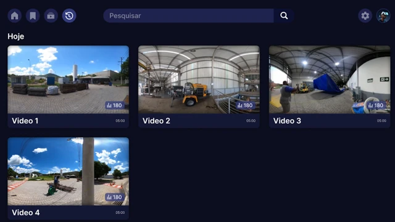Click the magnifier search button
395x222 pixels.
pos(284,15)
